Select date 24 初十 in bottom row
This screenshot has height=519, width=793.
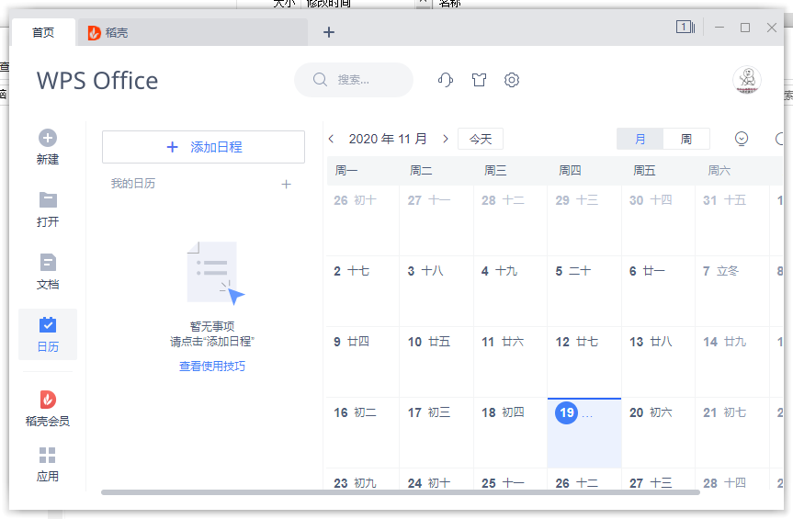click(x=436, y=480)
